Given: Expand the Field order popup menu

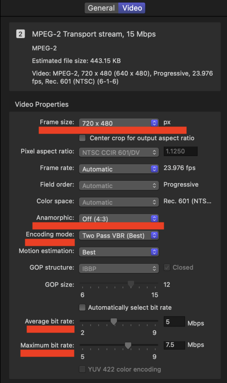Looking at the screenshot, I should click(x=119, y=186).
